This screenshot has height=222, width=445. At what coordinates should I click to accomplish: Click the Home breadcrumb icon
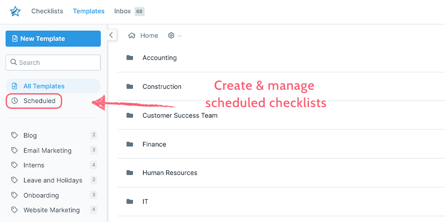[131, 36]
